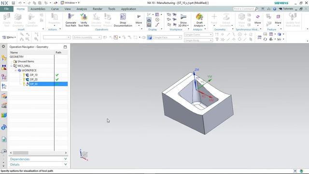This screenshot has width=309, height=174.
Task: Click the Save icon in quick access toolbar
Action: (x=13, y=3)
